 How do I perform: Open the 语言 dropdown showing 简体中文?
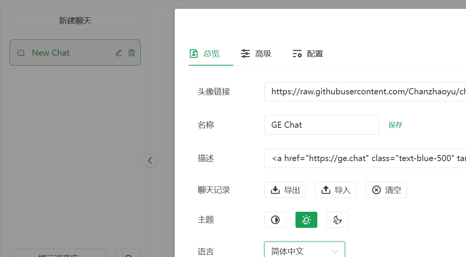(304, 251)
